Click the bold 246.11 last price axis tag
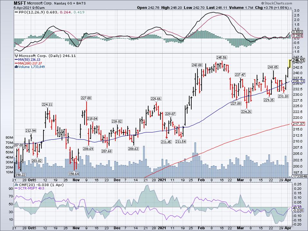This screenshot has height=231, width=308. 298,60
